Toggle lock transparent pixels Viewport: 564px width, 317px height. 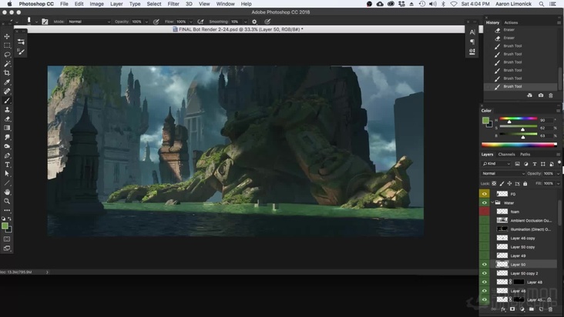[494, 183]
